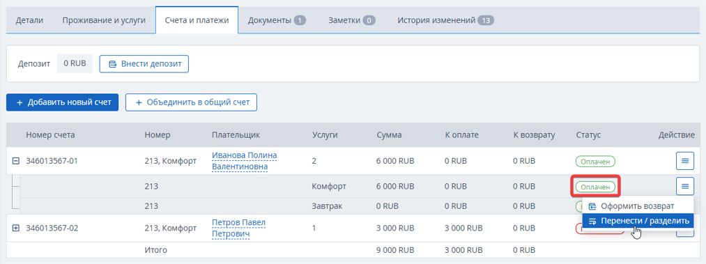706x264 pixels.
Task: Click the Оплачен status of invoice 346013567-01
Action: click(x=595, y=160)
